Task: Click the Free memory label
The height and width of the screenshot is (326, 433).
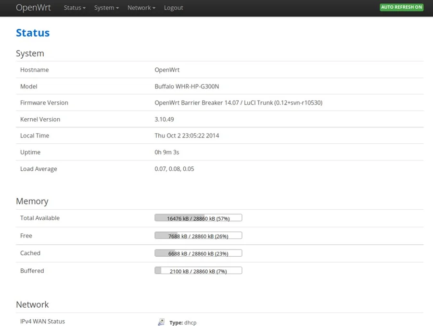Action: coord(26,236)
